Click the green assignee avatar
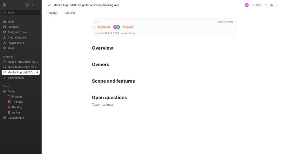The height and width of the screenshot is (154, 286). (x=119, y=27)
